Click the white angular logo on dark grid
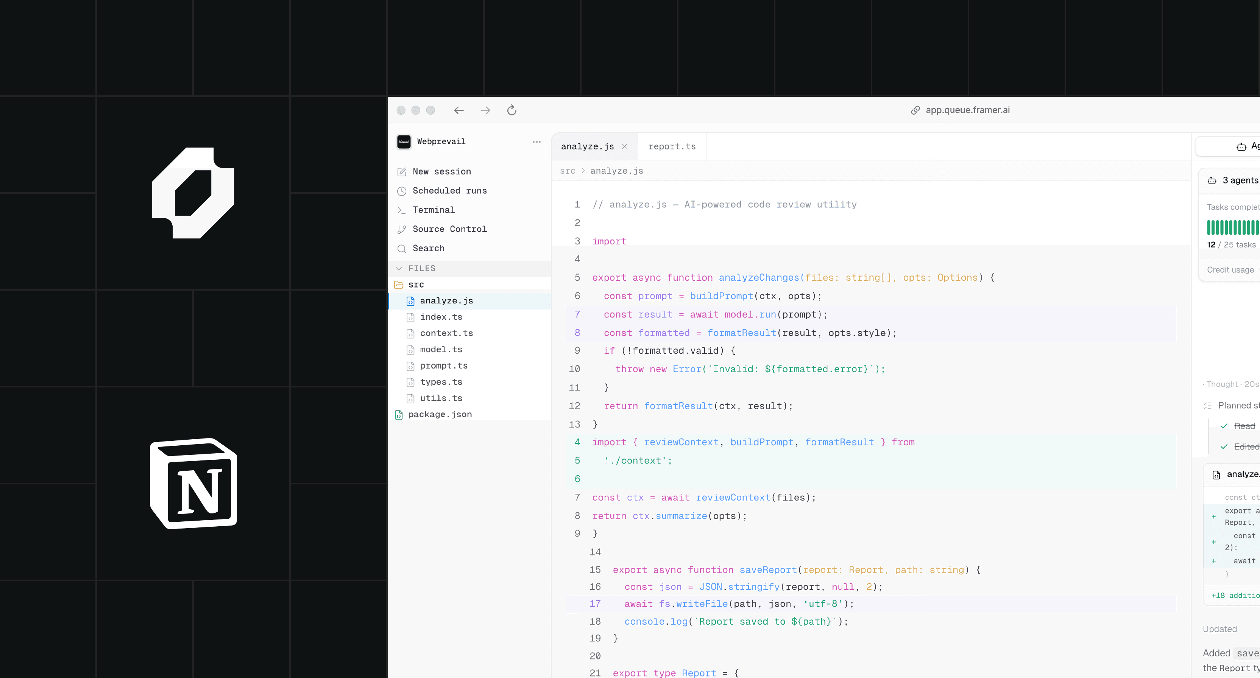Image resolution: width=1260 pixels, height=678 pixels. pyautogui.click(x=193, y=193)
